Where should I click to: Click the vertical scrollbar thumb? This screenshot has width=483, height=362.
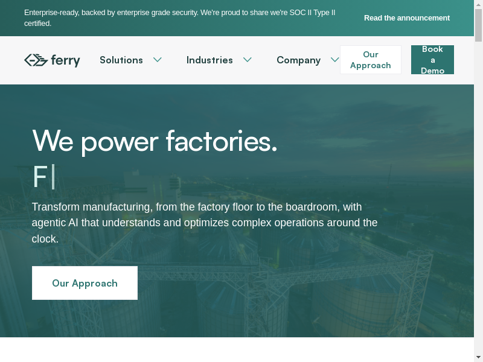pos(478,24)
